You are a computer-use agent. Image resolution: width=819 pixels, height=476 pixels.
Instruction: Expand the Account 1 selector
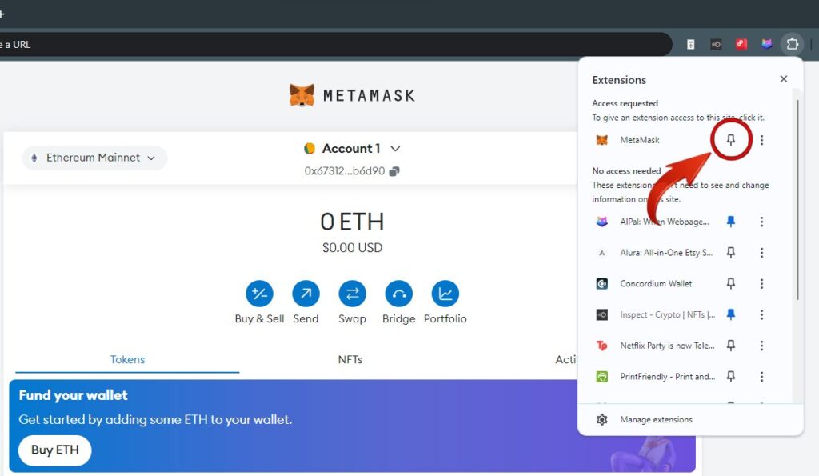coord(395,148)
